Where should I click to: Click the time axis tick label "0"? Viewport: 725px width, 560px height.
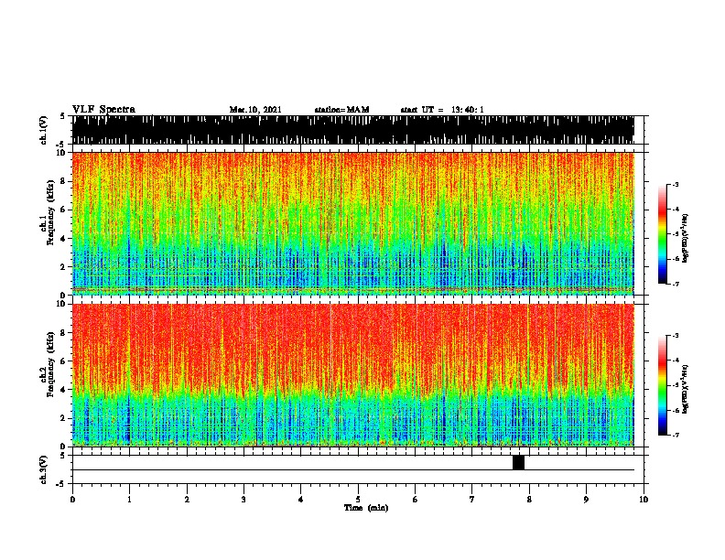point(72,500)
